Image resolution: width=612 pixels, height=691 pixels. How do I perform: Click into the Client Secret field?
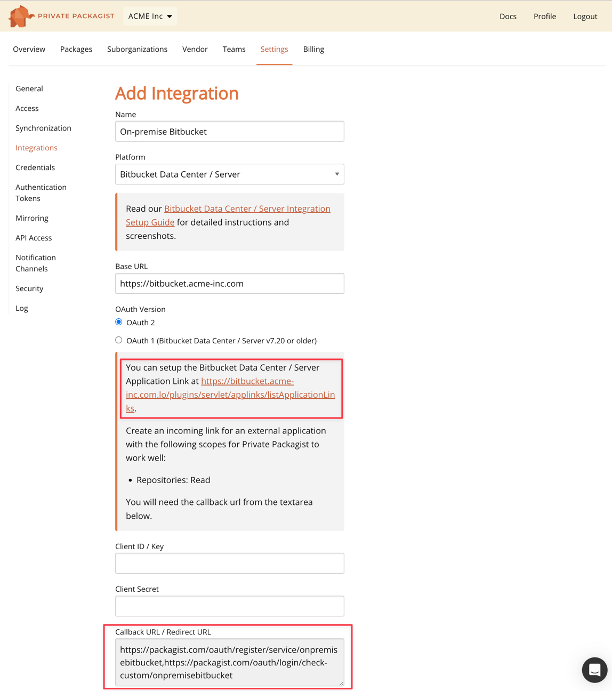click(229, 606)
